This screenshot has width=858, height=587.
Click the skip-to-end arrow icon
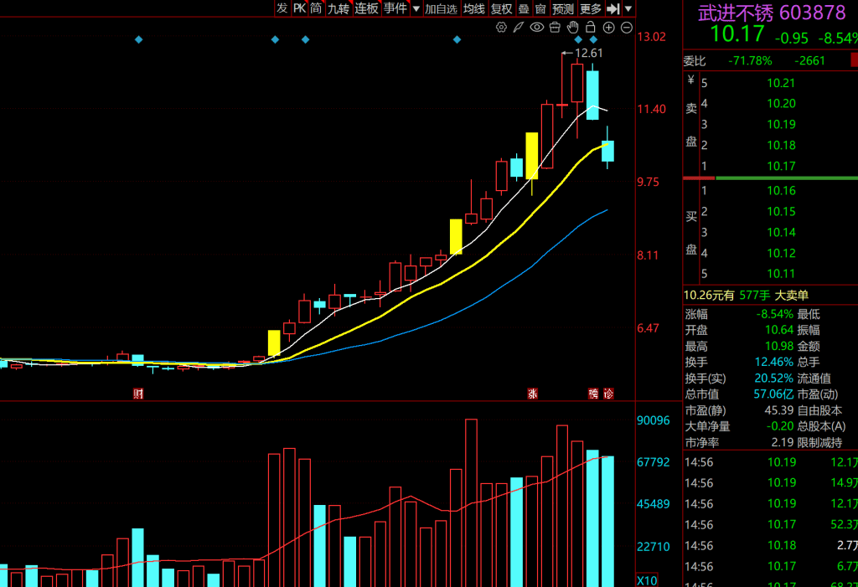tap(613, 8)
